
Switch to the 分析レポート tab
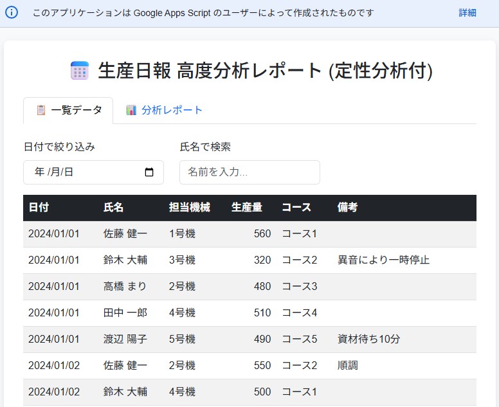(x=164, y=110)
